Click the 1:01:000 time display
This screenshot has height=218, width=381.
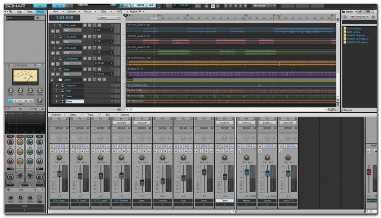point(64,18)
